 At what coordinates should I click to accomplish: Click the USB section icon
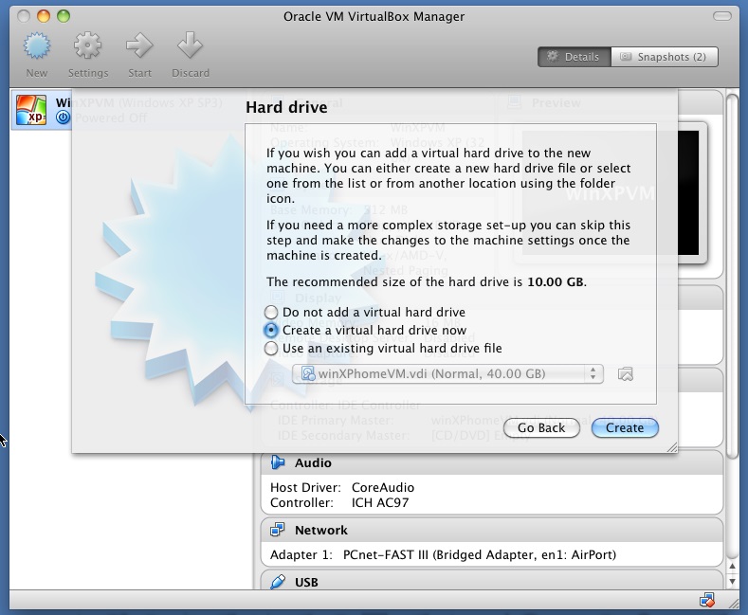[x=278, y=582]
